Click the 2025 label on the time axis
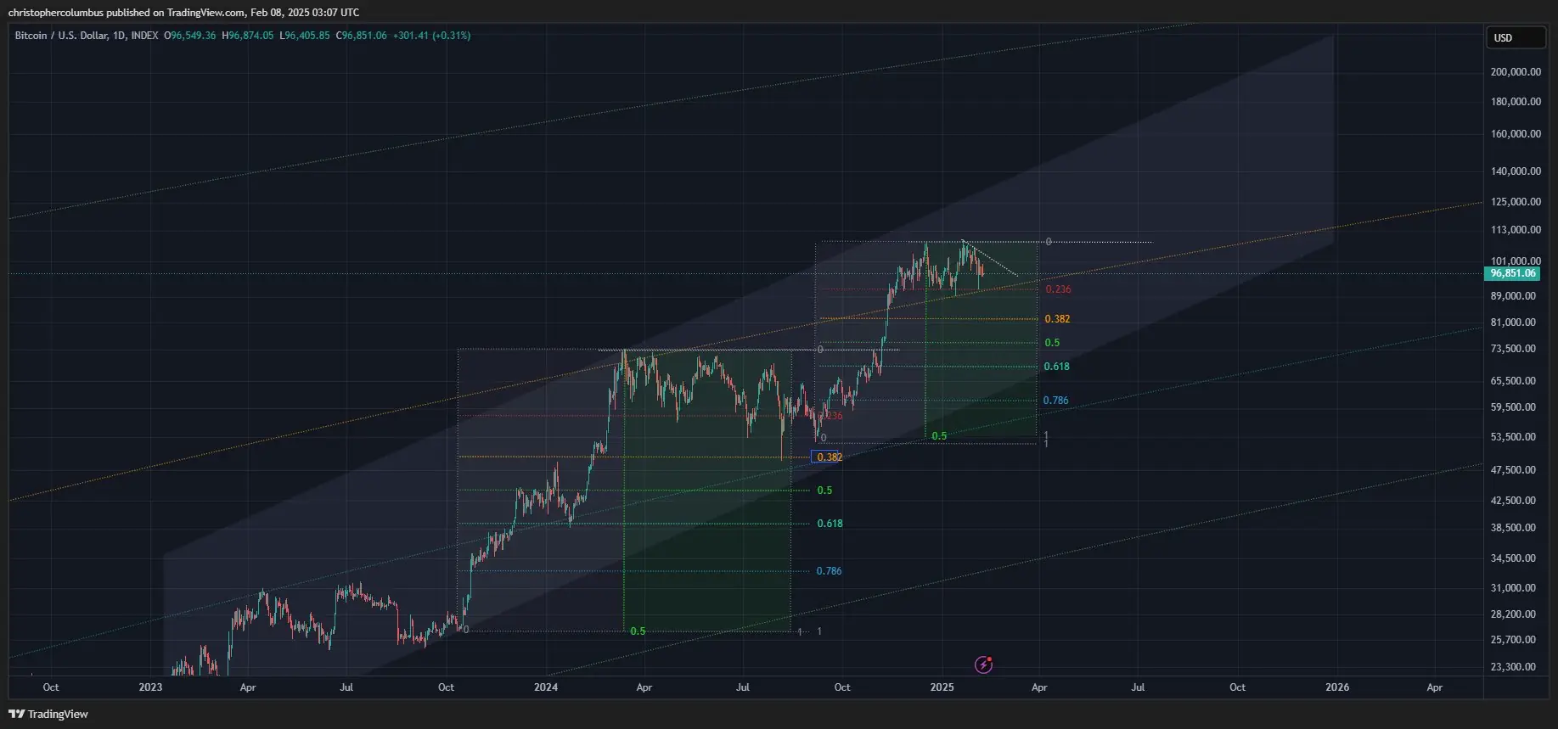The image size is (1558, 729). click(x=942, y=687)
